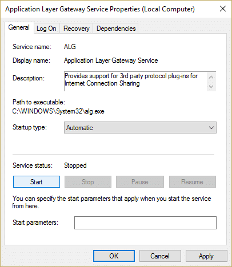The height and width of the screenshot is (267, 232).
Task: Open the Dependencies tab
Action: tap(116, 29)
